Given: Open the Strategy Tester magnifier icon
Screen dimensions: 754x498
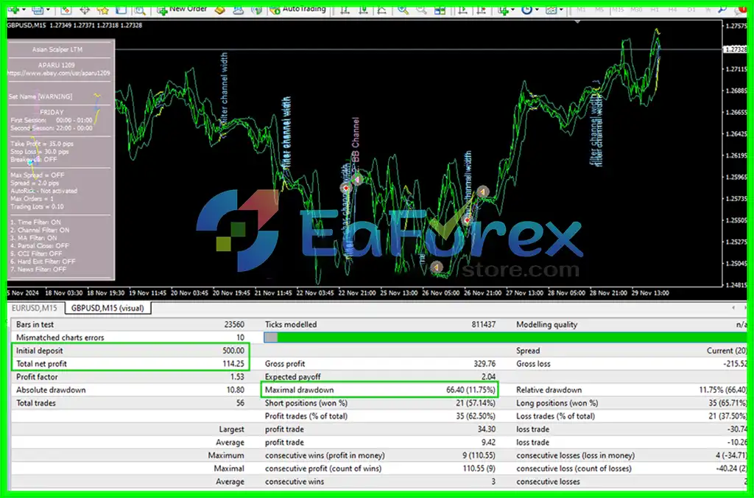Looking at the screenshot, I should 140,10.
